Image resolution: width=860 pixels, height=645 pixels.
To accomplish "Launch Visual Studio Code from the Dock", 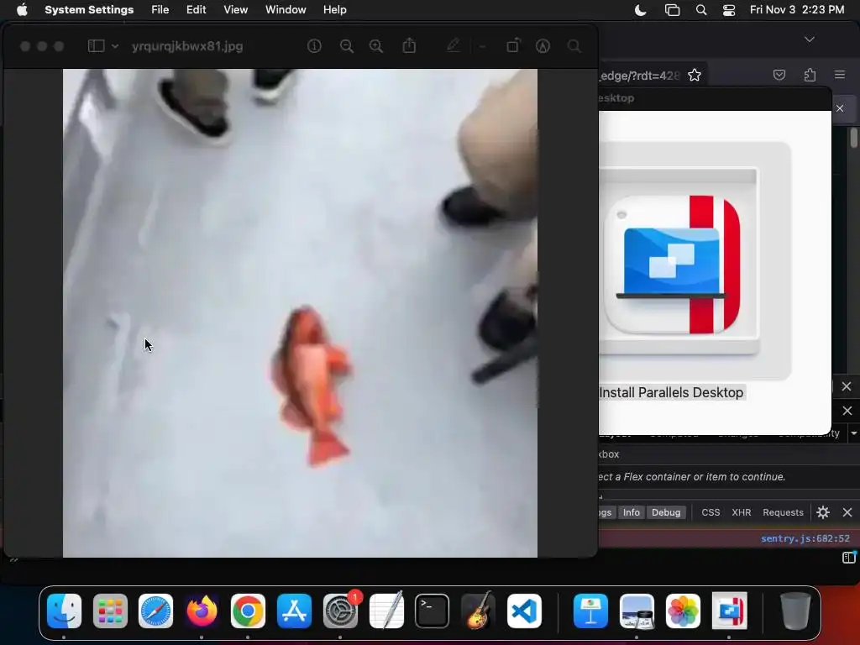I will [524, 611].
